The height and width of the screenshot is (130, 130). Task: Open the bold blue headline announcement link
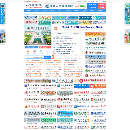click(x=82, y=27)
